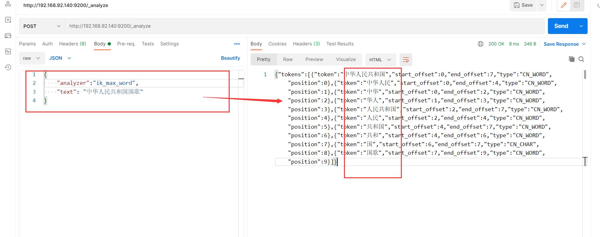Expand the Send button dropdown arrow
The image size is (600, 237).
[x=581, y=26]
